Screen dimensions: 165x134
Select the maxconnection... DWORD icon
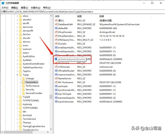pyautogui.click(x=56, y=75)
